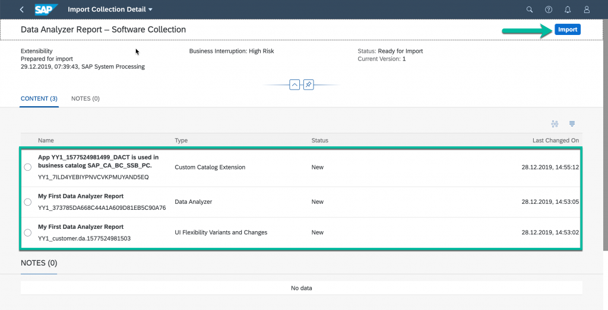Pin the header with the pin icon
This screenshot has height=310, width=608.
tap(308, 84)
